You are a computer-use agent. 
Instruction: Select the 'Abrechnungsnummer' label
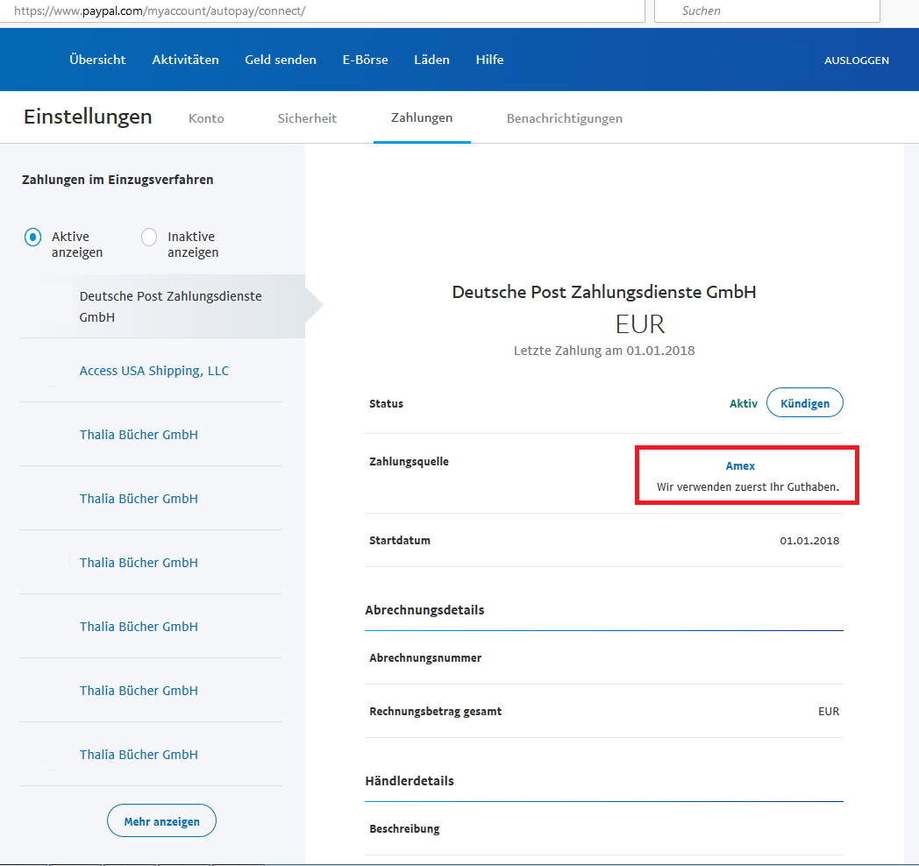pyautogui.click(x=425, y=658)
